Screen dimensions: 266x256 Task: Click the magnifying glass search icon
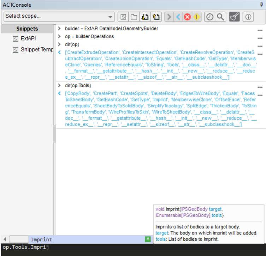tap(220, 17)
